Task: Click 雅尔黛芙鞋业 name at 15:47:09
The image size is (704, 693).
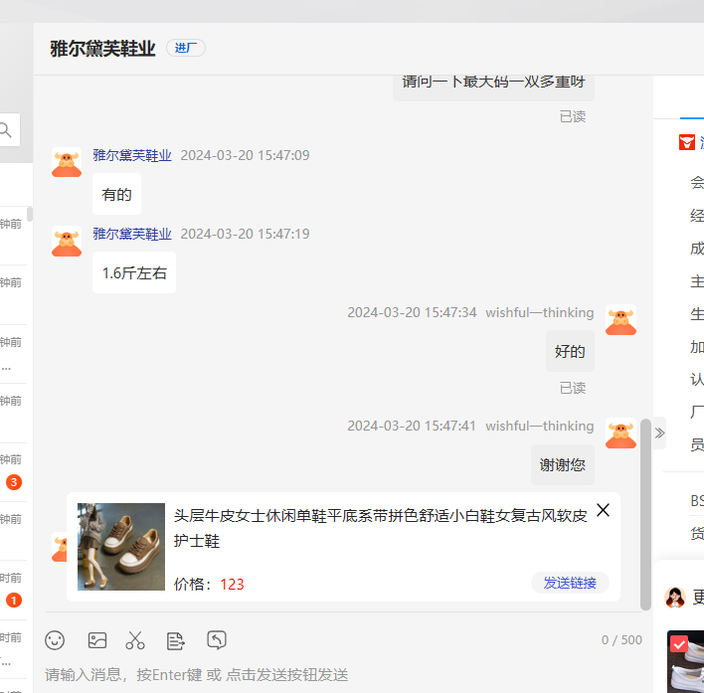Action: pyautogui.click(x=132, y=155)
